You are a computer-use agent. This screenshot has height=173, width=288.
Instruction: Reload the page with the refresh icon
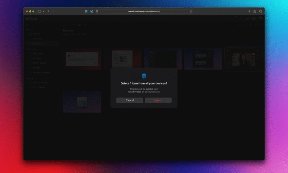[x=191, y=11]
